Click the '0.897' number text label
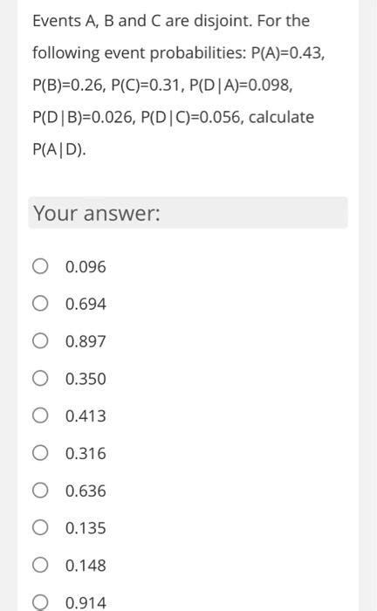 click(x=86, y=341)
